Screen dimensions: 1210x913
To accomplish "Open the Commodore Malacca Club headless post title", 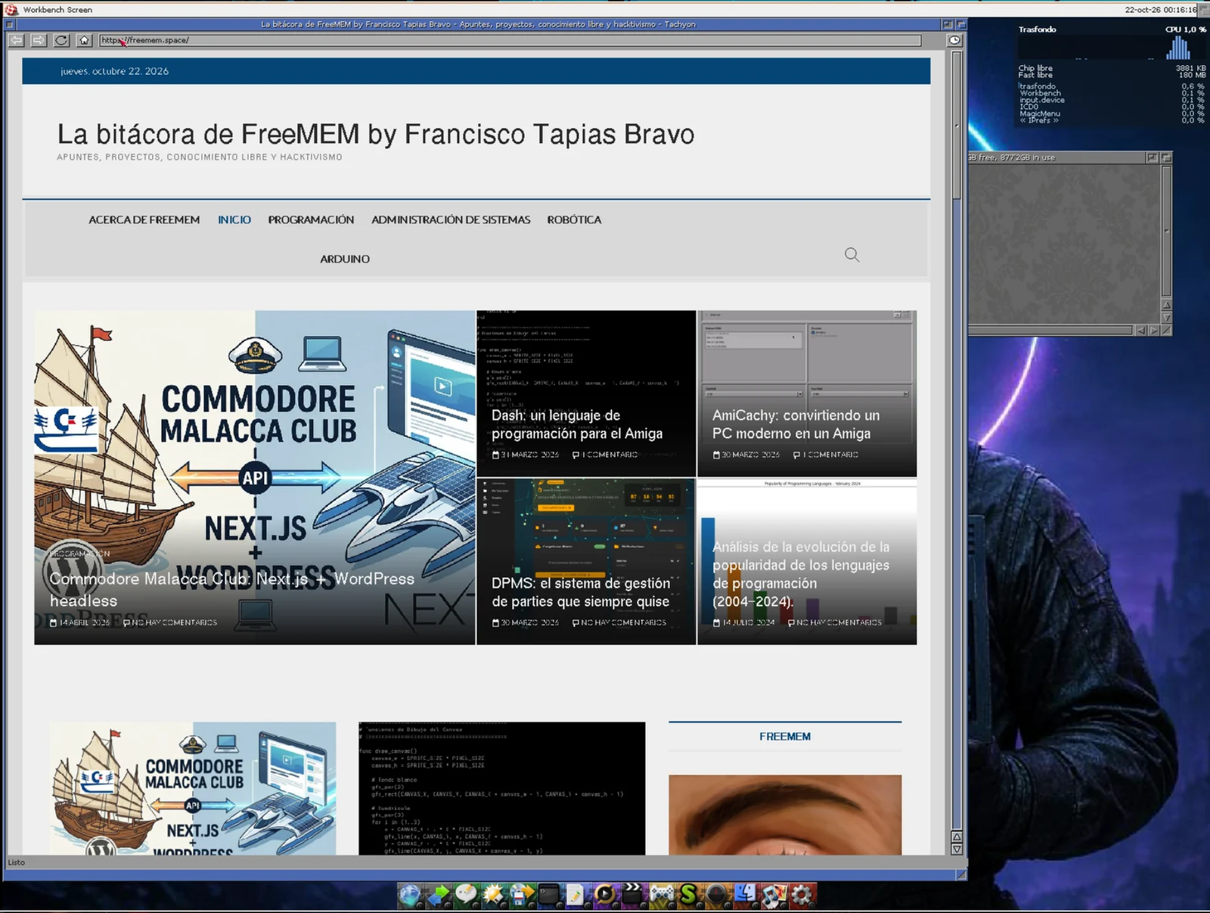I will pyautogui.click(x=231, y=589).
